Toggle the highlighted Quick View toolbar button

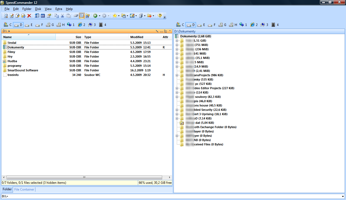tap(82, 16)
